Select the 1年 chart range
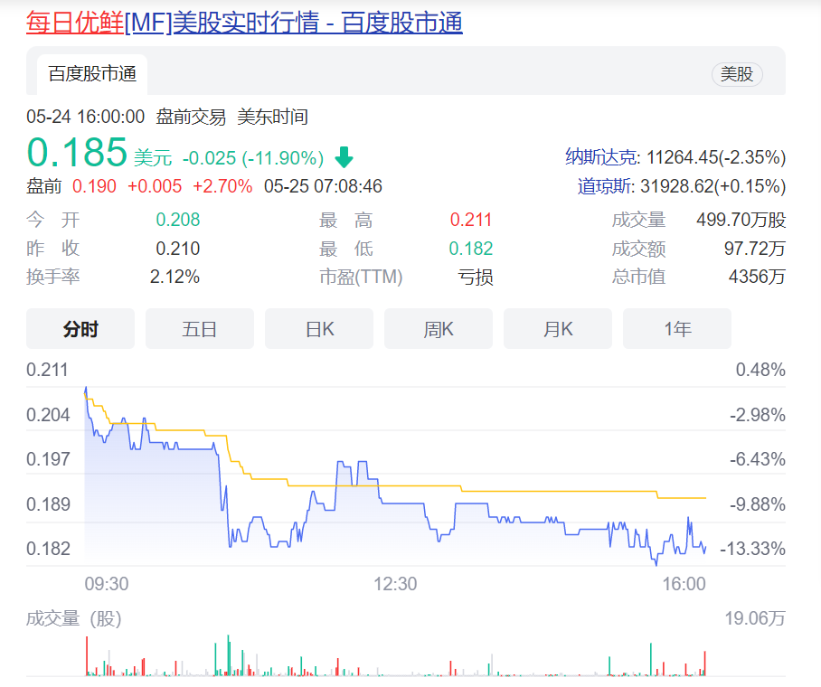 click(677, 329)
